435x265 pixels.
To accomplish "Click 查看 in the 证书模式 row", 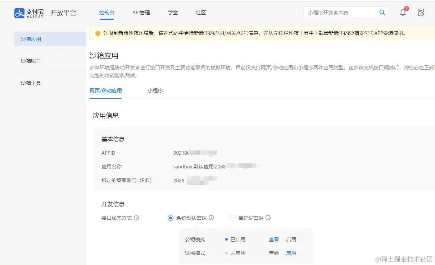I will pyautogui.click(x=274, y=253).
